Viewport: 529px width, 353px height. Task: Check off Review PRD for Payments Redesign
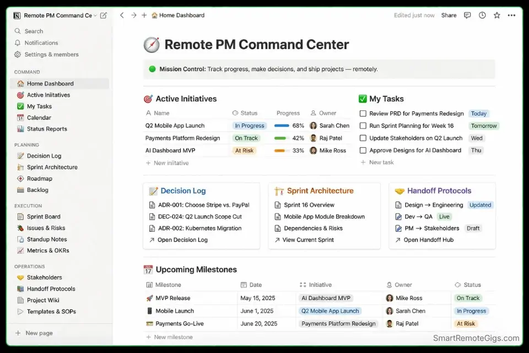click(x=363, y=114)
